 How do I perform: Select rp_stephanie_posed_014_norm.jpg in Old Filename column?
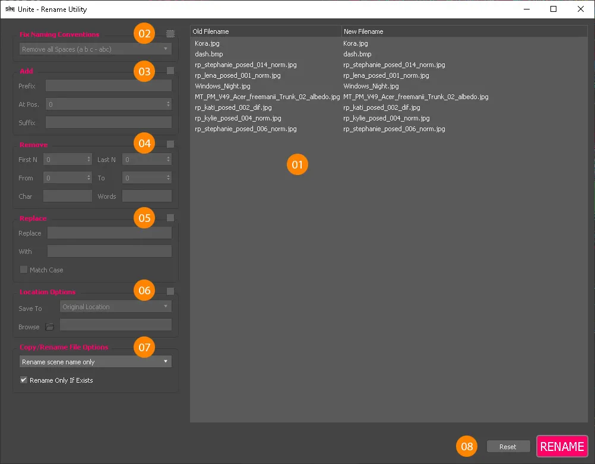245,65
